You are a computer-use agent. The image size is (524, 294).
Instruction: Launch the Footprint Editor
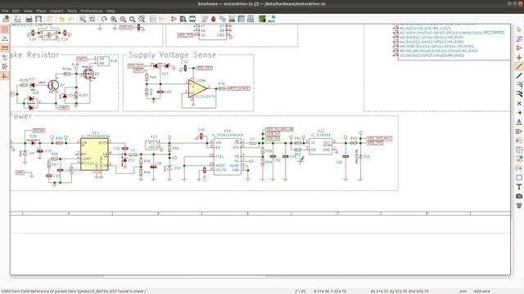pyautogui.click(x=192, y=19)
